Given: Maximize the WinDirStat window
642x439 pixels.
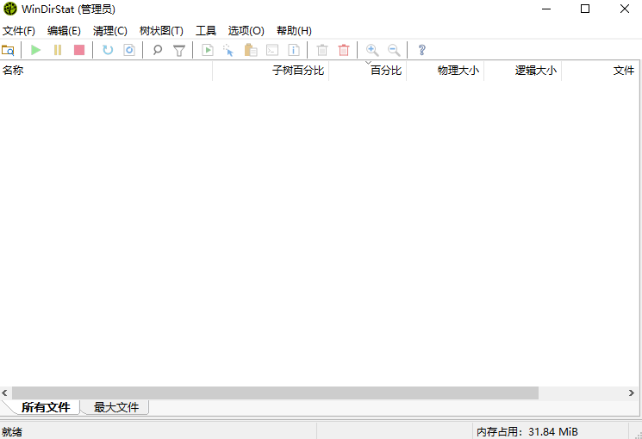Looking at the screenshot, I should point(585,9).
